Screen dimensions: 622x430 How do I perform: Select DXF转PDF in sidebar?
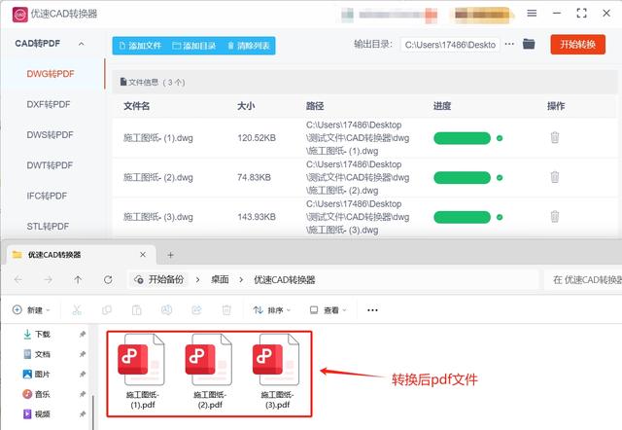coord(49,104)
